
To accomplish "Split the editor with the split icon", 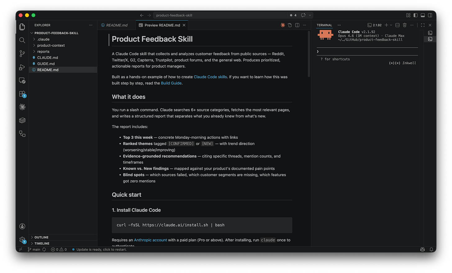I will click(297, 25).
